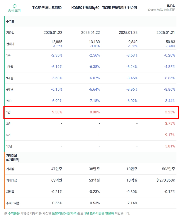Image resolution: width=182 pixels, height=218 pixels.
Task: Select trading value 53억원
Action: coord(94,180)
